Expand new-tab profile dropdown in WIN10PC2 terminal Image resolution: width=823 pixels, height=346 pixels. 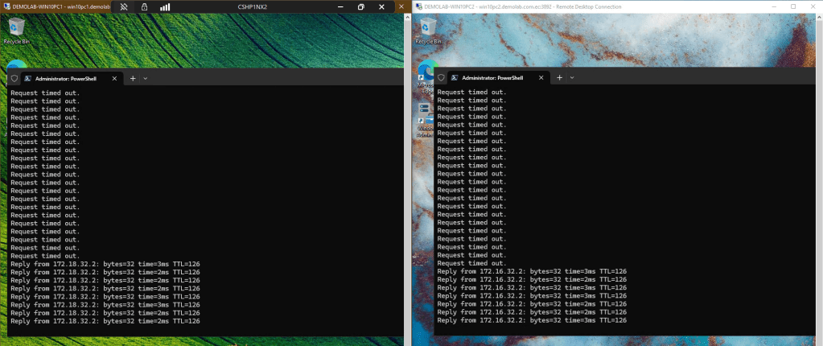coord(572,78)
